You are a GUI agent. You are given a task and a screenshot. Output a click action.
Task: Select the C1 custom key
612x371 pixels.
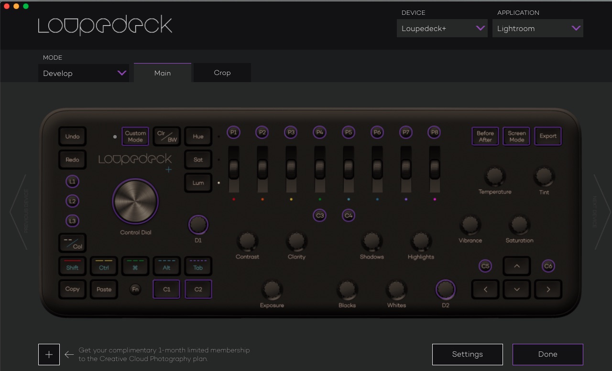[x=166, y=289]
